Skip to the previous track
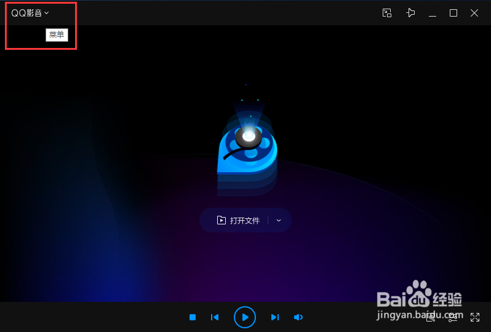Image resolution: width=491 pixels, height=332 pixels. tap(215, 317)
